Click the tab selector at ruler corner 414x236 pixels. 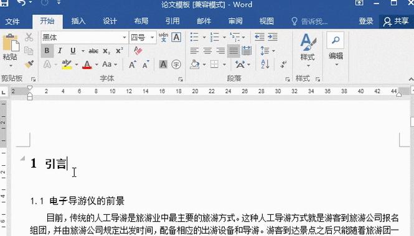click(x=4, y=92)
